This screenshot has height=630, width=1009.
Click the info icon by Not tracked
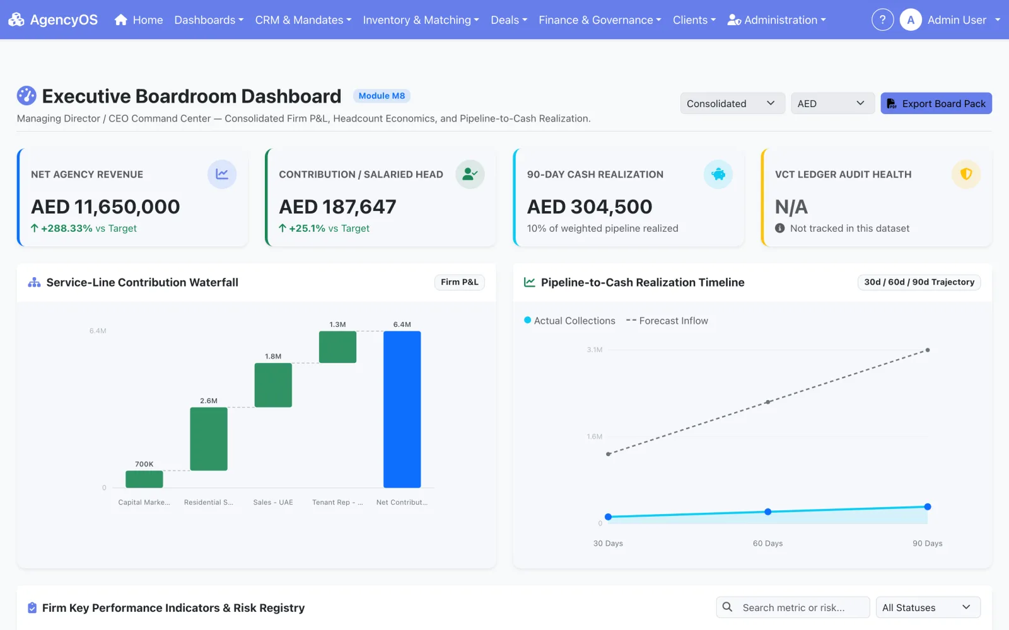tap(780, 228)
